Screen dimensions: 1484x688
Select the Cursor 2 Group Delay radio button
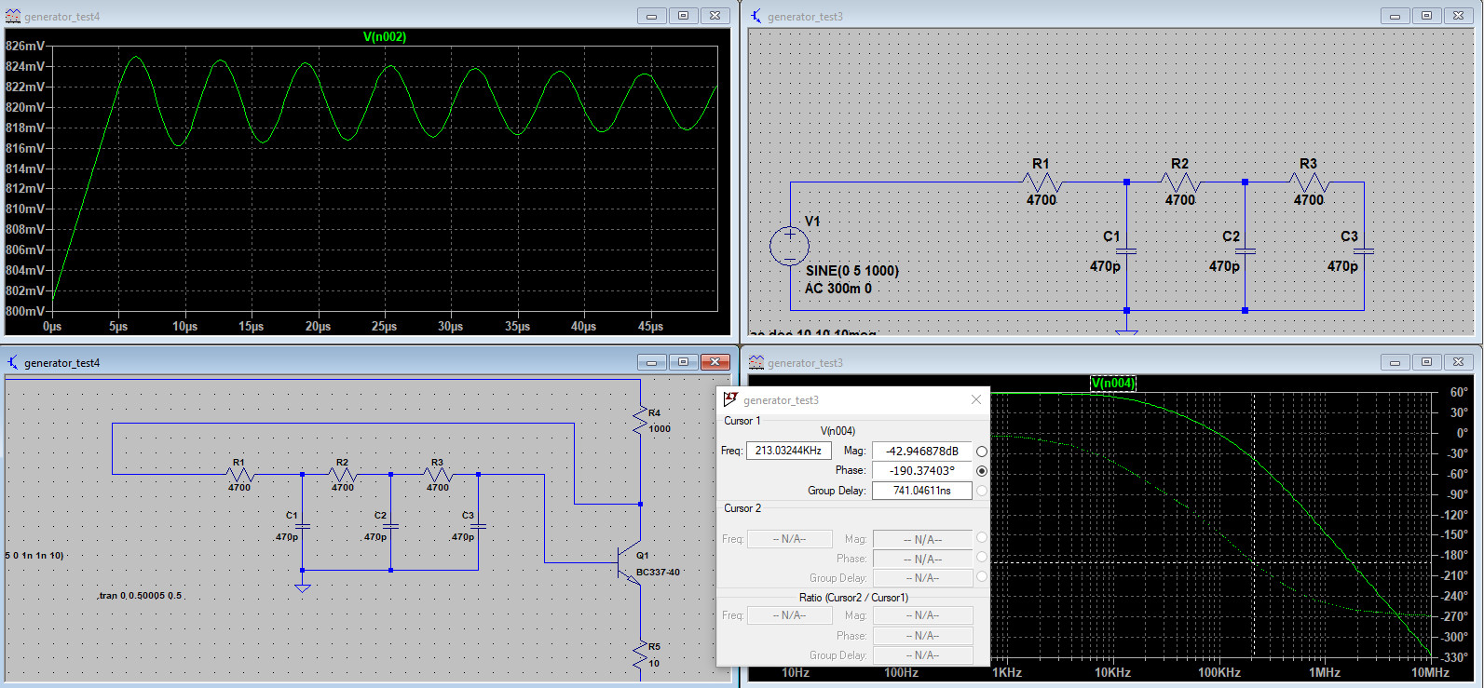click(982, 577)
